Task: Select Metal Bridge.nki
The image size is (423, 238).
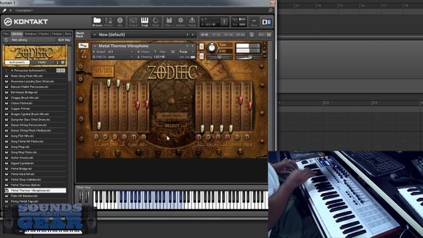Action: pos(35,169)
